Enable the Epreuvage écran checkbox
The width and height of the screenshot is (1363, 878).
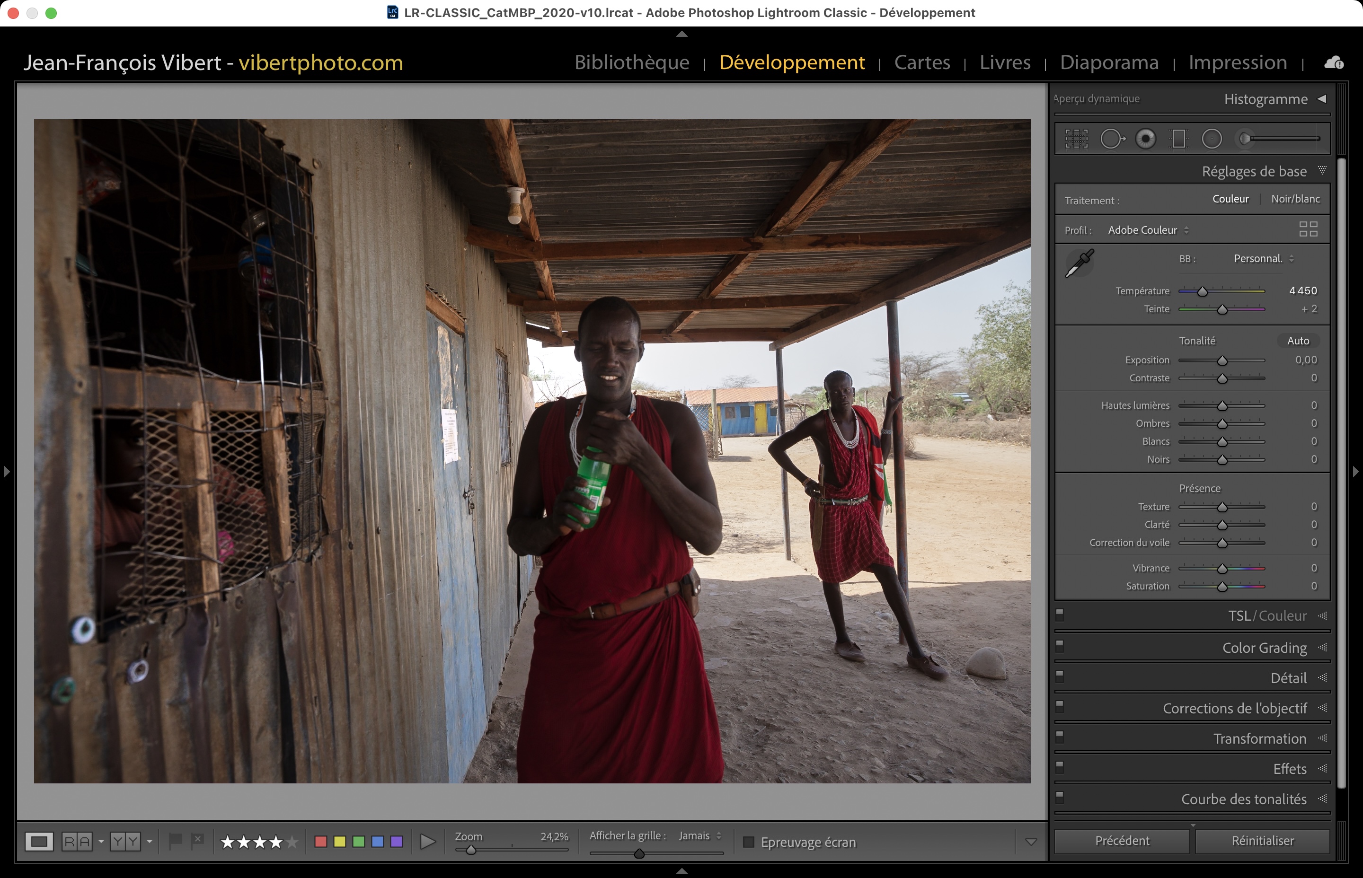[749, 842]
